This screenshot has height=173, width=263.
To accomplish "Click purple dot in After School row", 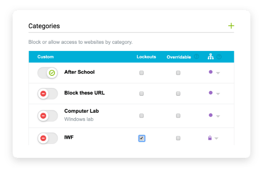I will tap(210, 72).
